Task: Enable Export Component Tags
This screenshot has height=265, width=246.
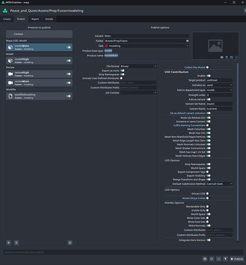Action: pyautogui.click(x=208, y=172)
